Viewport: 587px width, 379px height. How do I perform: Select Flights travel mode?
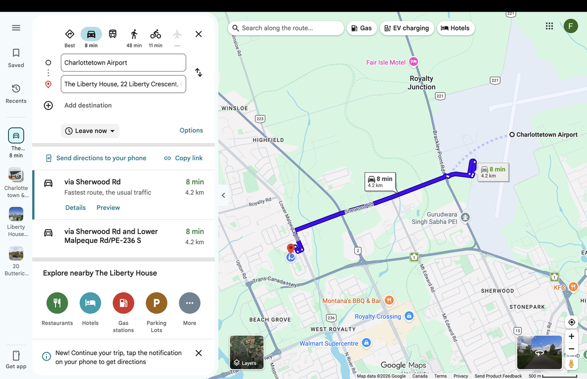coord(177,38)
